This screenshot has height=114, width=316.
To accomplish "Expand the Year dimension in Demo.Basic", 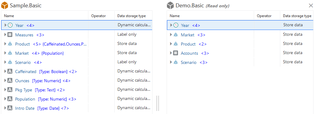I will (171, 25).
